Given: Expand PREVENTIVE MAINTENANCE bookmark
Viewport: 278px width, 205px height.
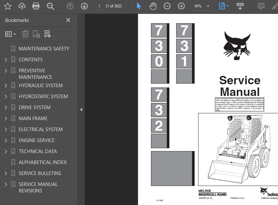Looking at the screenshot, I should click(6, 71).
